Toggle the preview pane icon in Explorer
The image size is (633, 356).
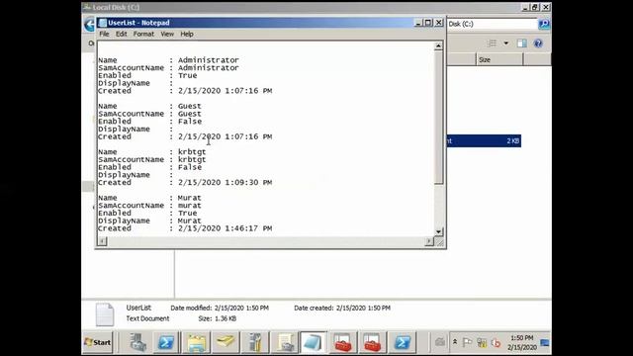click(522, 44)
